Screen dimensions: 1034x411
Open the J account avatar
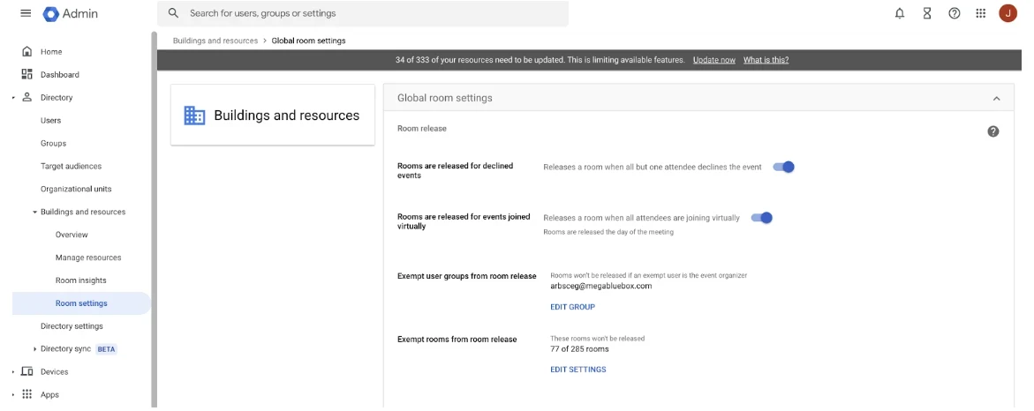[x=1008, y=13]
